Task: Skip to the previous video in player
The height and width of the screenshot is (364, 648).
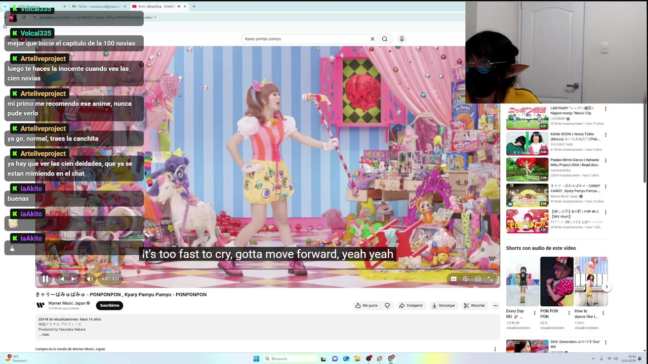Action: point(61,279)
